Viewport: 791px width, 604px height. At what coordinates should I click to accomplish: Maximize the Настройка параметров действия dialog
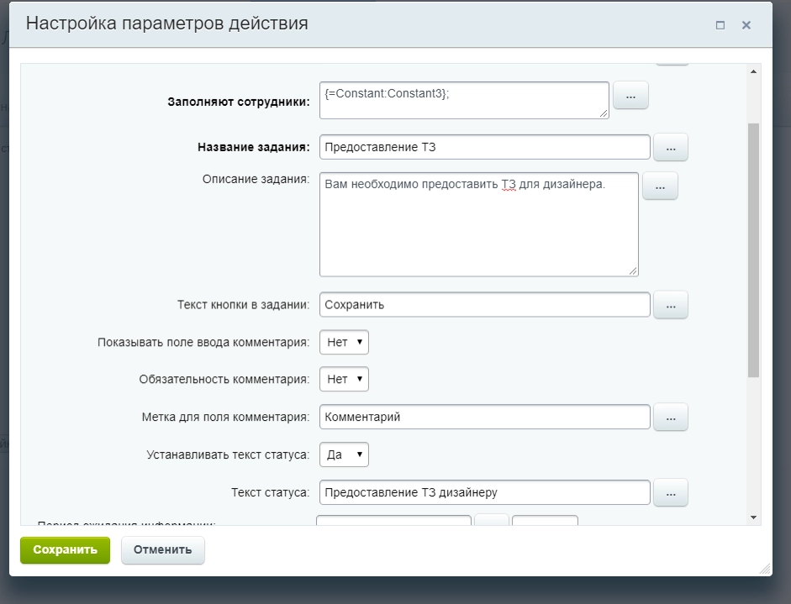tap(719, 25)
